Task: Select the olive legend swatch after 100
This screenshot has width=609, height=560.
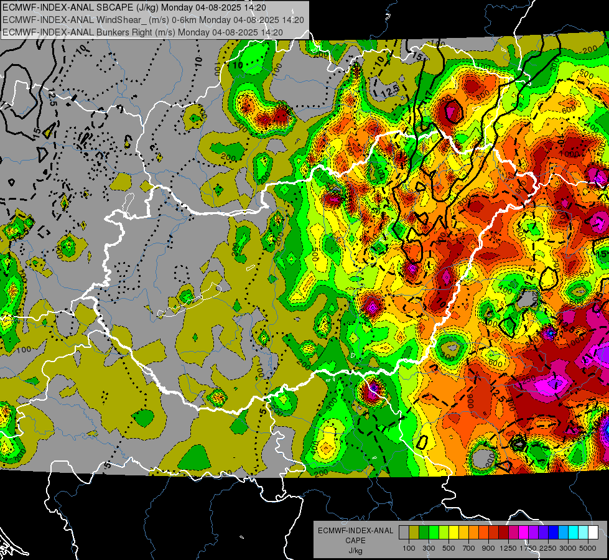Action: (414, 533)
